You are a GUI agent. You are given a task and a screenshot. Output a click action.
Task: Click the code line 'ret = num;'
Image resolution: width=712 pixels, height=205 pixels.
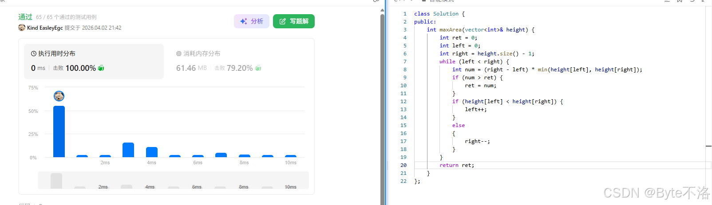tap(481, 85)
